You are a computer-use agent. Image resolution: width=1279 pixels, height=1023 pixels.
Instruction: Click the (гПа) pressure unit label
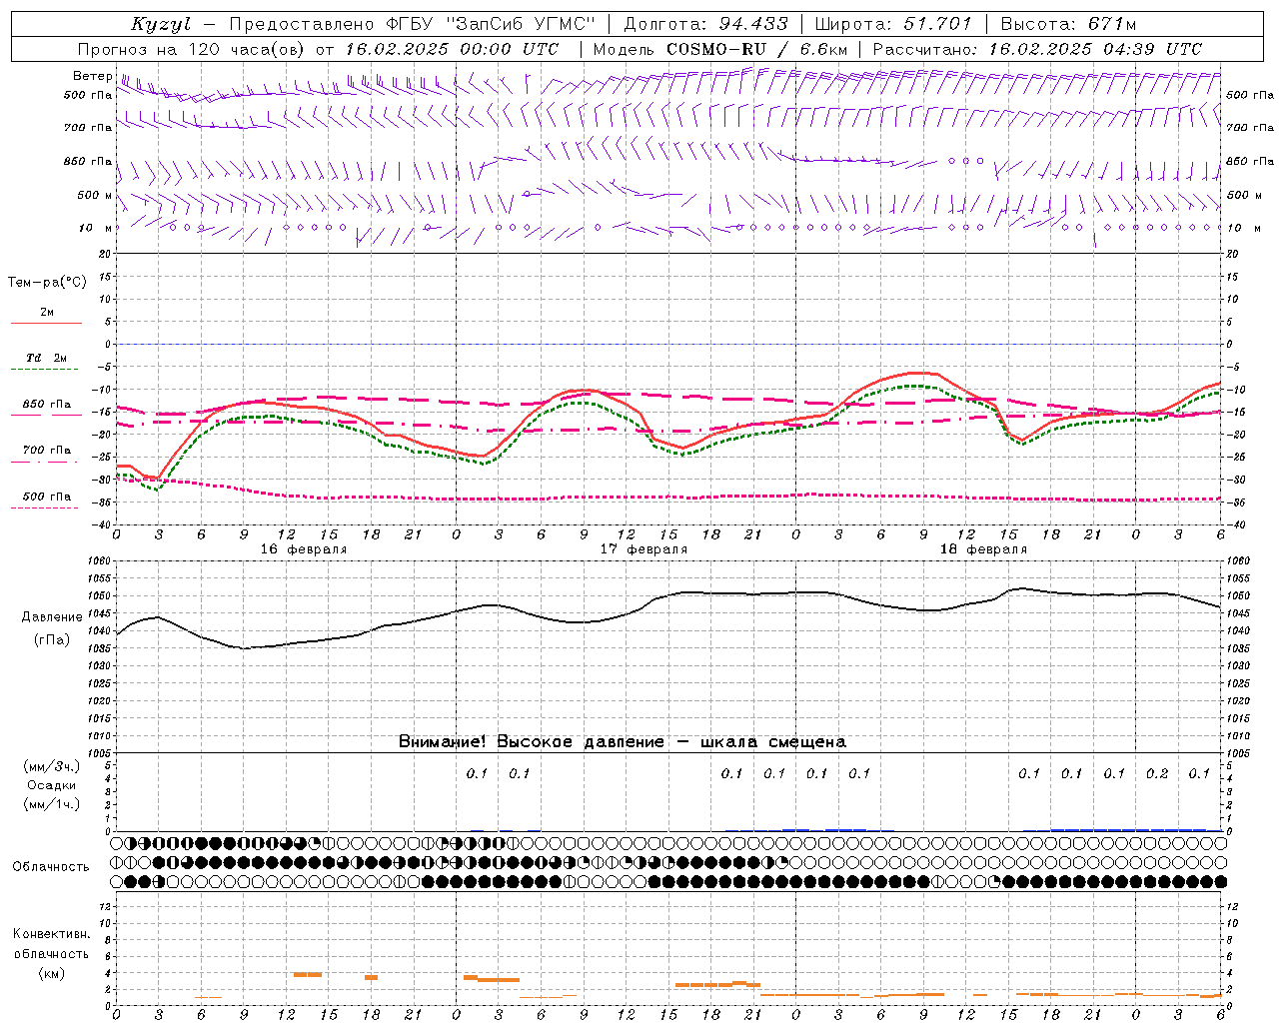[x=52, y=640]
